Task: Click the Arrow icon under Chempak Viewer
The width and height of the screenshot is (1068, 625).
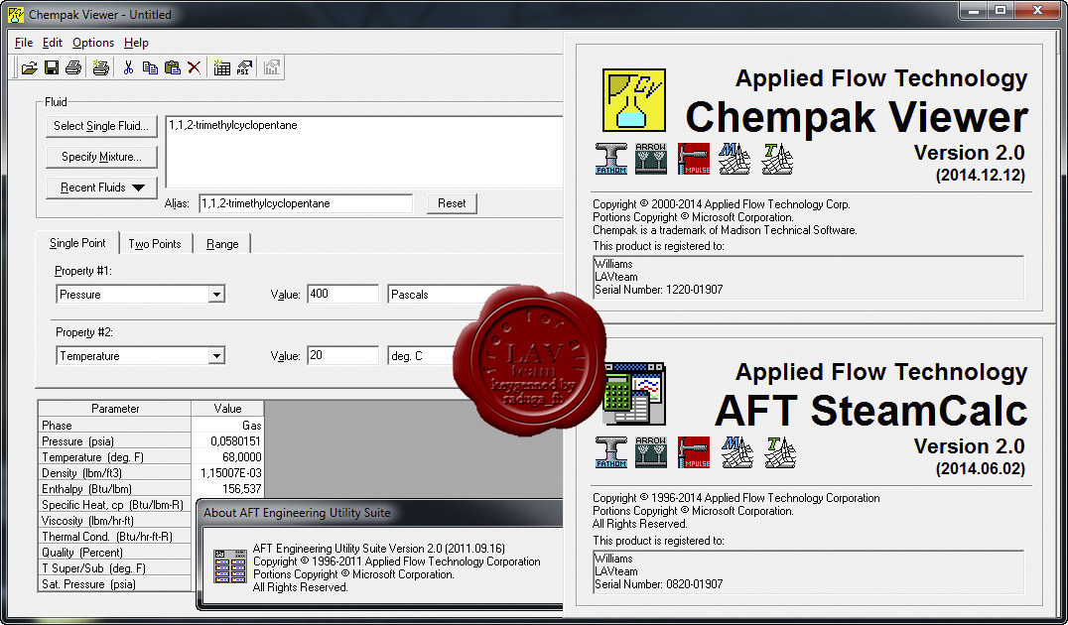Action: pos(651,159)
